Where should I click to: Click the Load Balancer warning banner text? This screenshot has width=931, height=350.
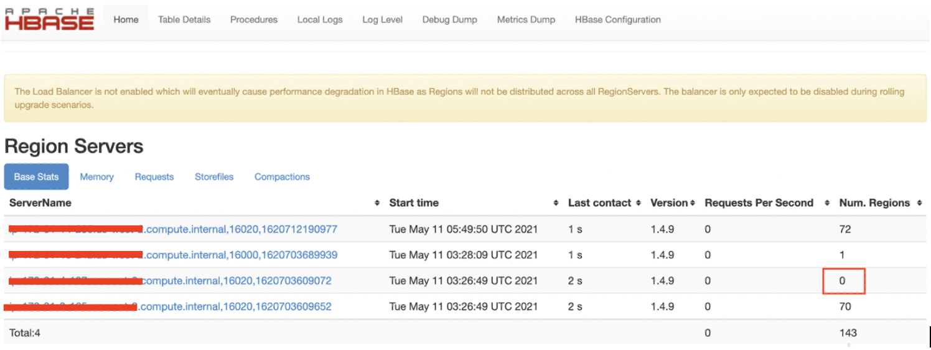point(459,98)
